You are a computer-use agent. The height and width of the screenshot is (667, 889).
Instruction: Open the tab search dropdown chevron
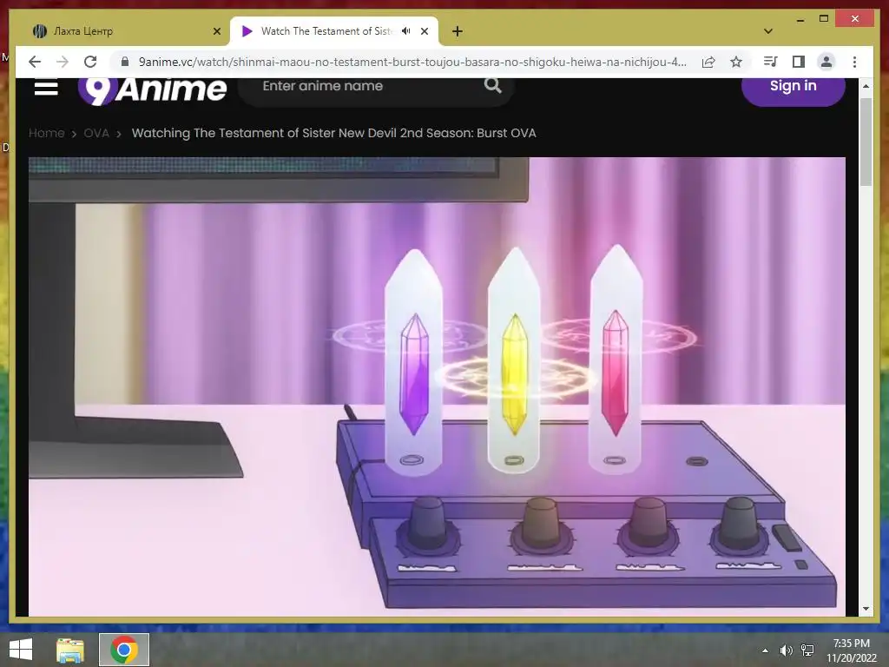pos(768,31)
